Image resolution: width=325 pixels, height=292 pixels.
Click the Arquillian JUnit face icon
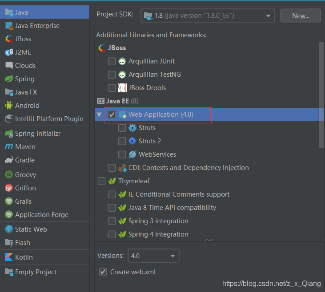click(x=122, y=61)
